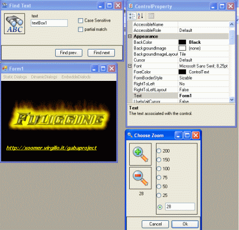Click the zoom in magnifier button
This screenshot has height=230, width=239.
(x=141, y=154)
